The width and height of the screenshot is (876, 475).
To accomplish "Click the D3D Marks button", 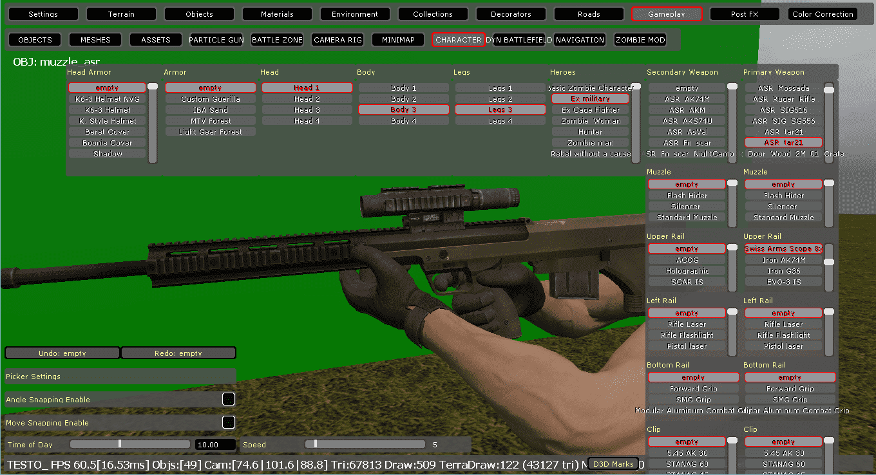I will pos(614,463).
